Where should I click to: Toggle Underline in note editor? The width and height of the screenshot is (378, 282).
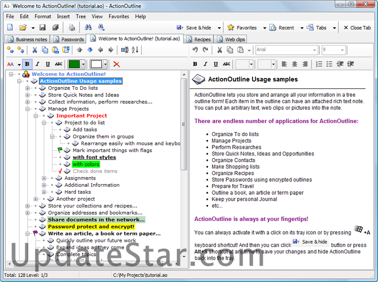(216, 64)
